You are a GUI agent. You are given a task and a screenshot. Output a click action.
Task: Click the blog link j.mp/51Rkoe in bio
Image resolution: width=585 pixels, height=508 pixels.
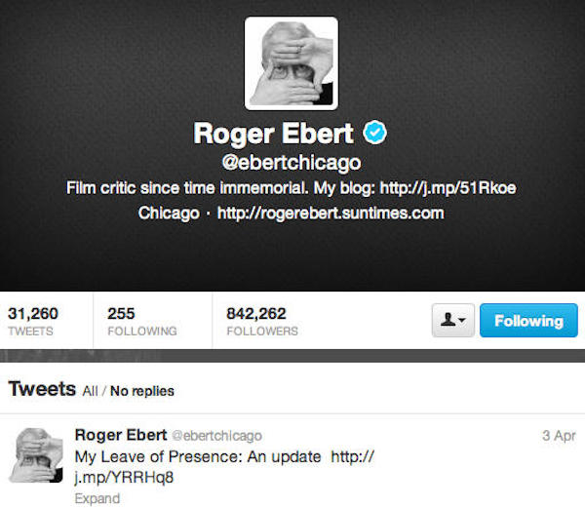[448, 187]
